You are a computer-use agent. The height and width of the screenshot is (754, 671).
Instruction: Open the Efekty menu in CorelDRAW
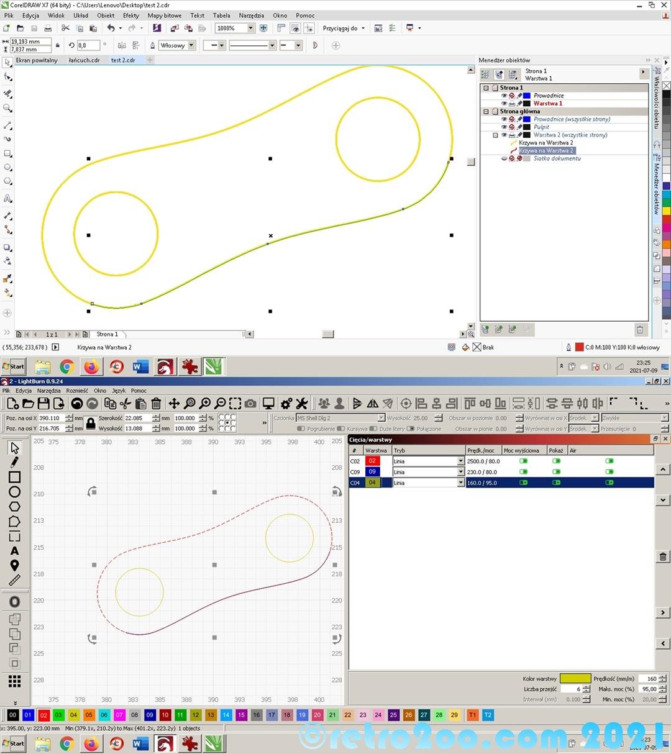[130, 16]
